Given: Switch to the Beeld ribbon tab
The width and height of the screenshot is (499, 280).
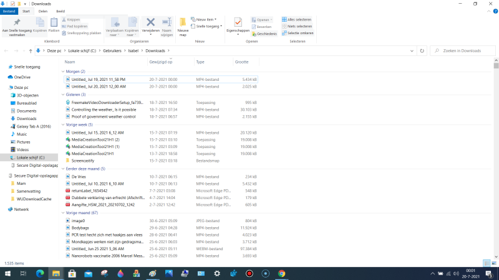Looking at the screenshot, I should coord(61,11).
